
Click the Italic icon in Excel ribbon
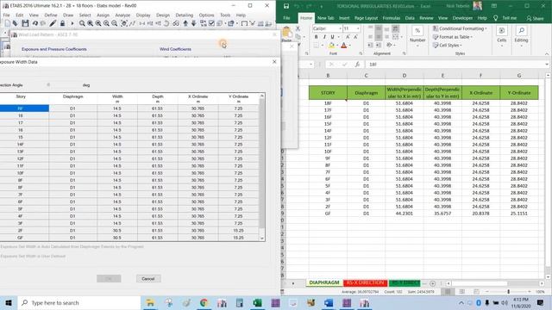point(324,37)
